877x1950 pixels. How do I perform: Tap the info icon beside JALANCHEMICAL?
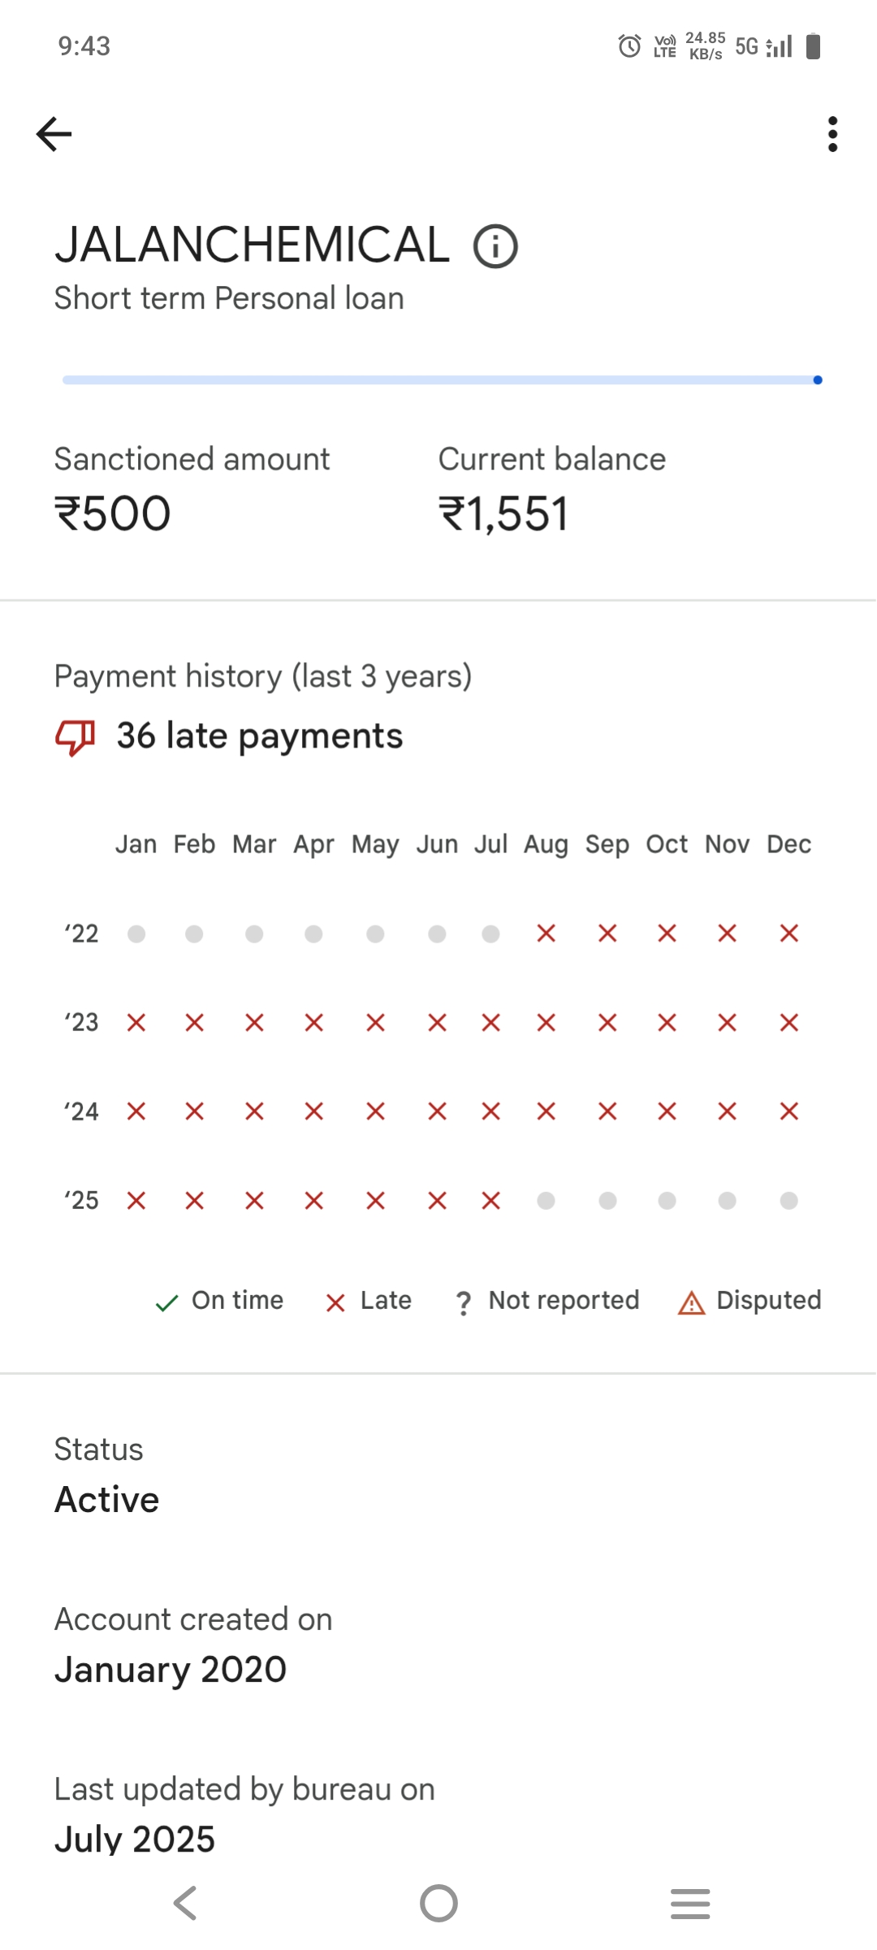point(495,246)
